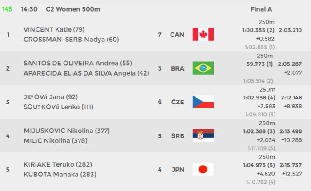Viewport: 311px width, 191px height.
Task: Click Canada's finish time 2:03.210
Action: click(x=290, y=30)
